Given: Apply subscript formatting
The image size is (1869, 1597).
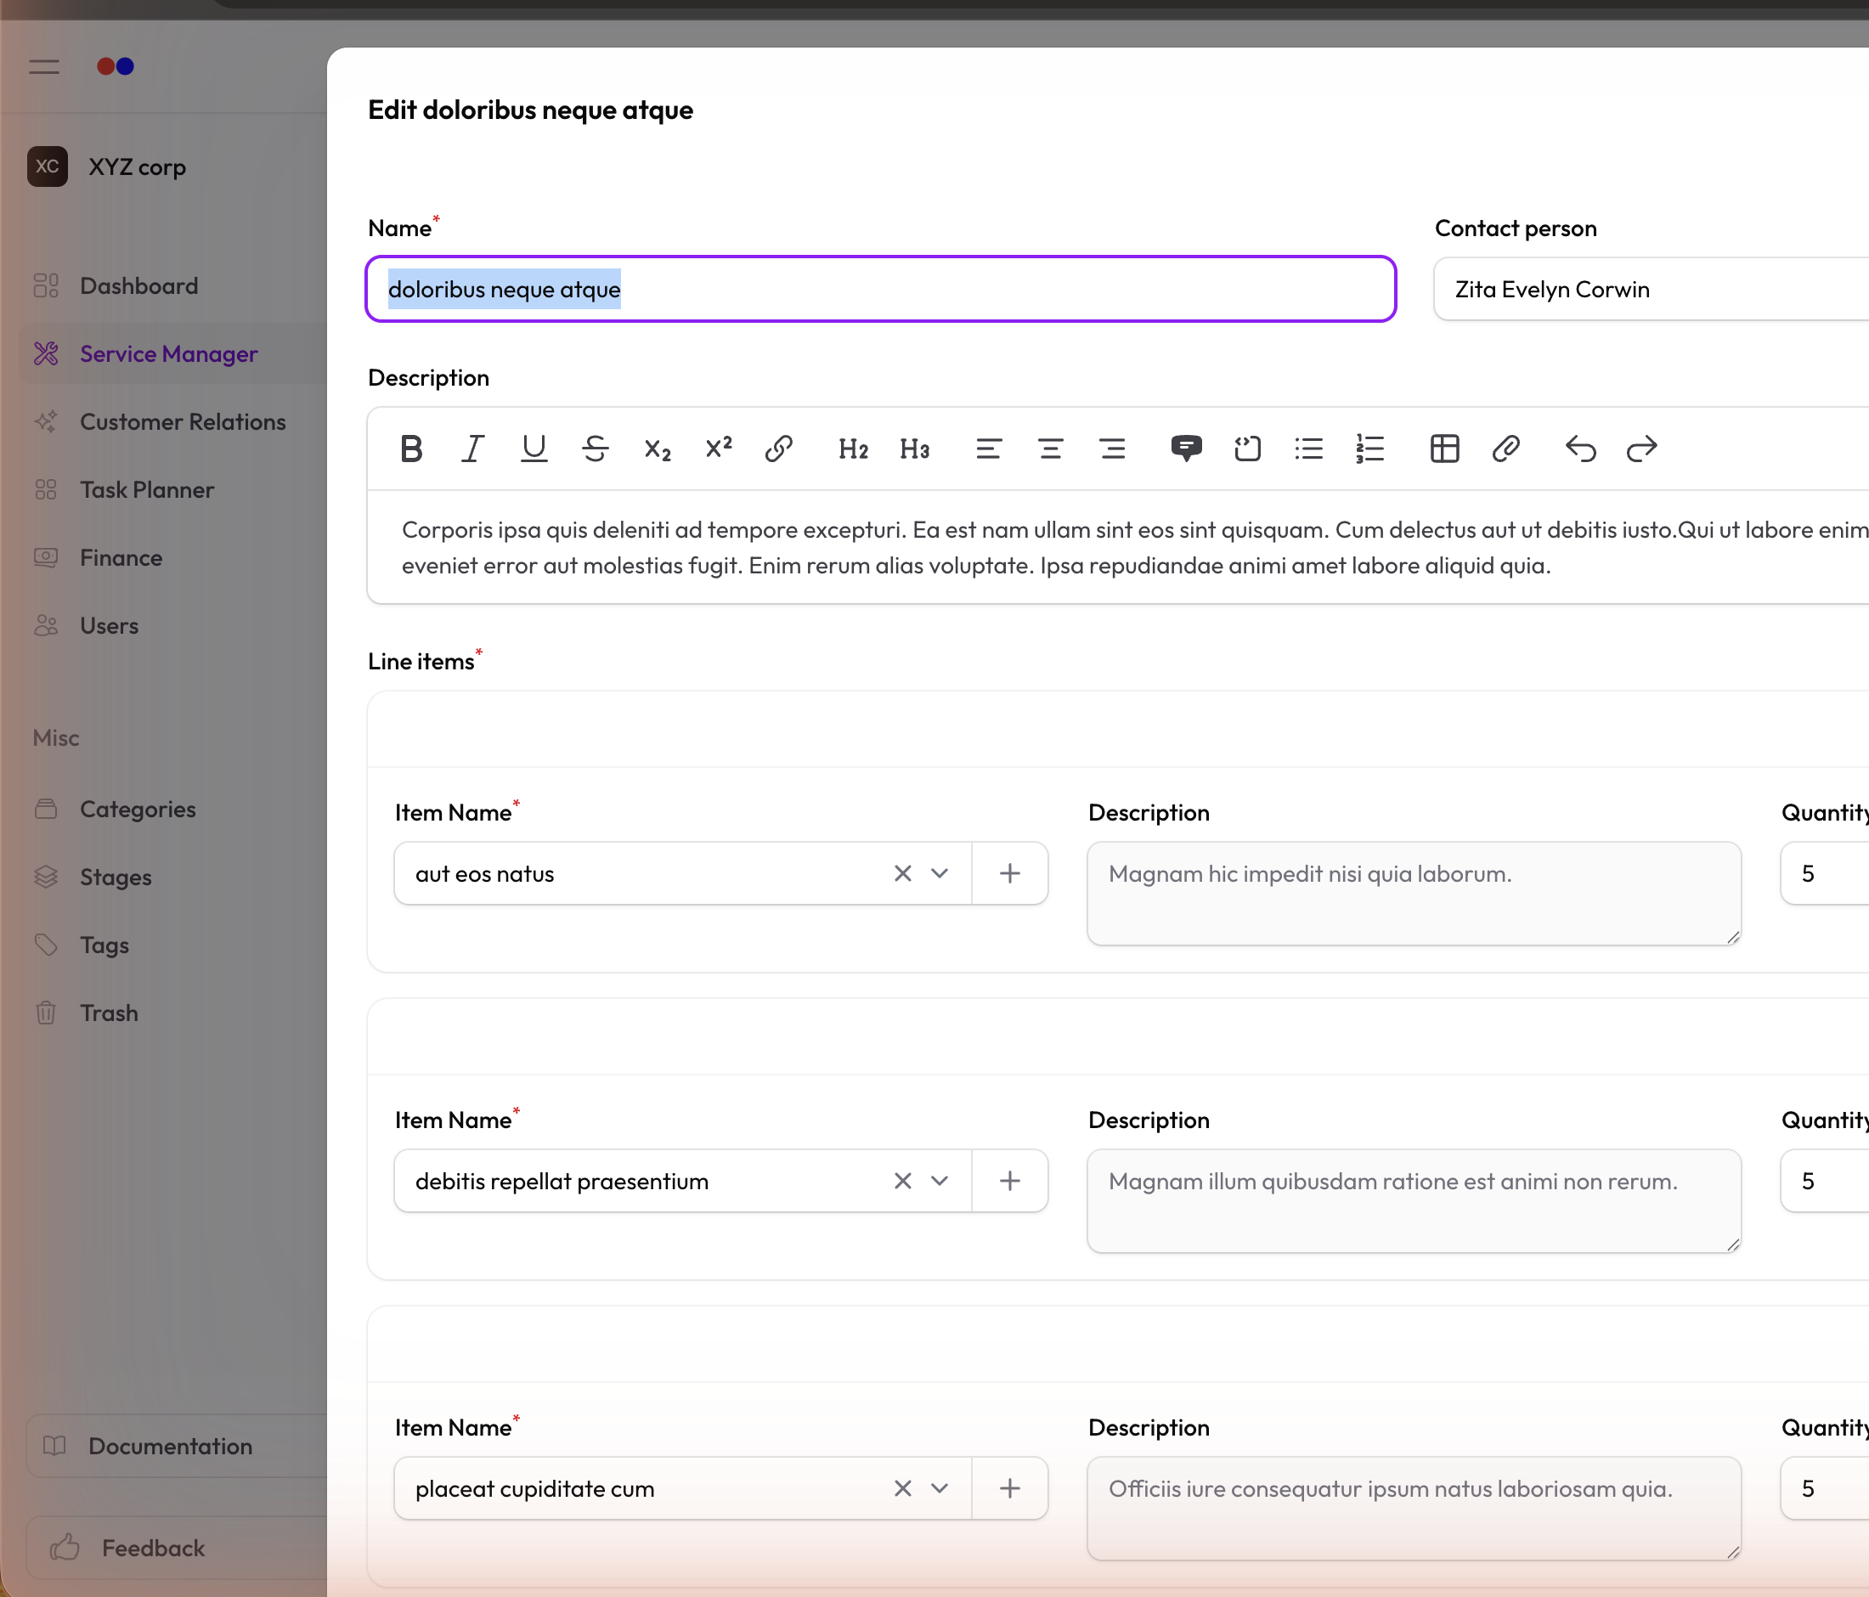Looking at the screenshot, I should (658, 449).
